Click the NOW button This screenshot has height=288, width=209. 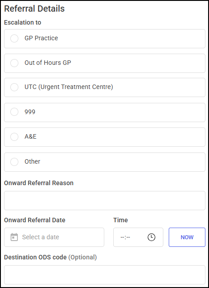point(187,237)
